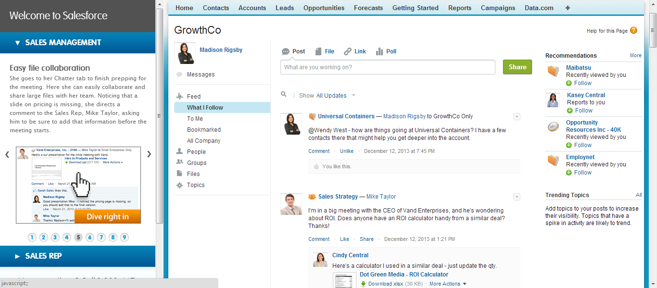This screenshot has width=657, height=288.
Task: Click the Dive right in button
Action: pos(108,216)
